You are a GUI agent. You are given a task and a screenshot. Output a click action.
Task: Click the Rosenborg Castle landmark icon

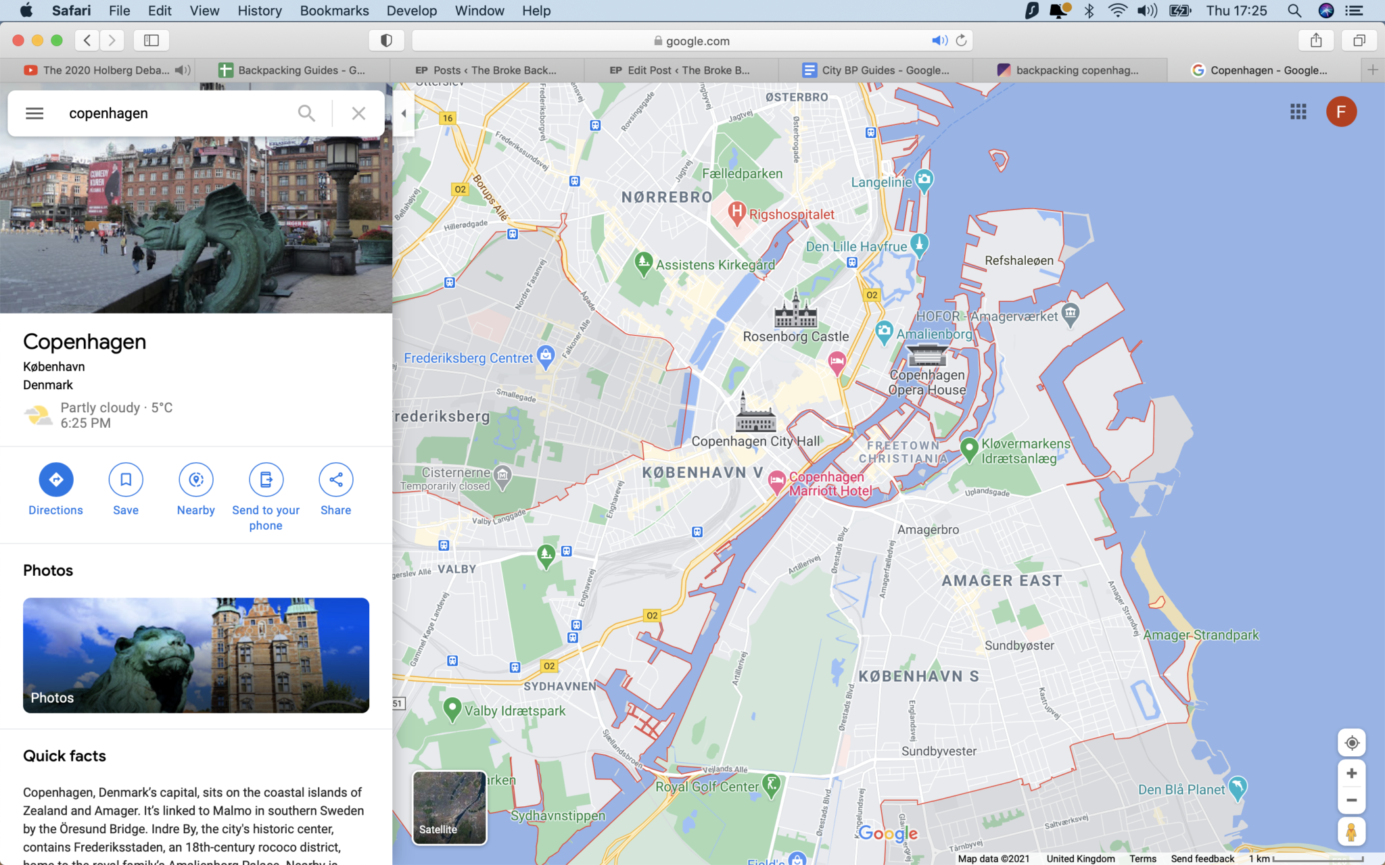[x=795, y=310]
